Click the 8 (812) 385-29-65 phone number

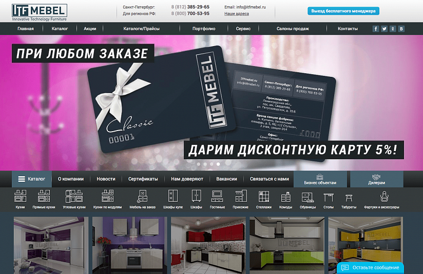tap(190, 7)
